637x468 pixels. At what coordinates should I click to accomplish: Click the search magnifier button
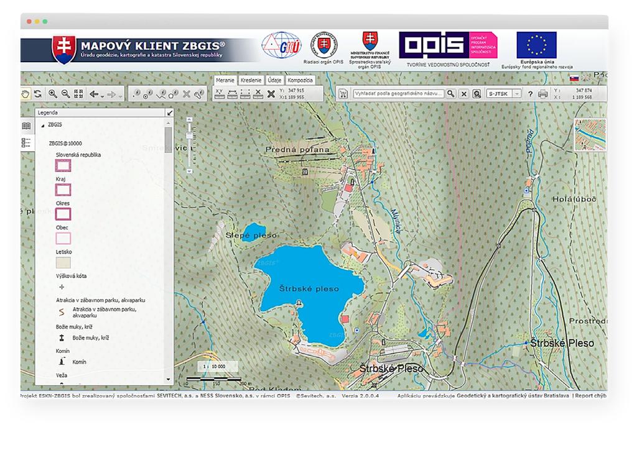point(451,94)
